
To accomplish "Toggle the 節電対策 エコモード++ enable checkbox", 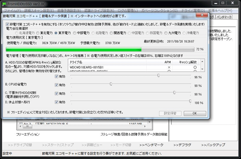I will coord(7,24).
